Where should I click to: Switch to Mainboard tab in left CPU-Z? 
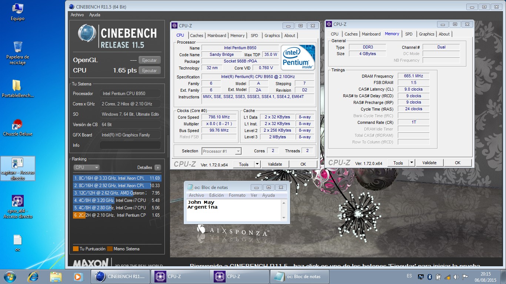click(x=217, y=35)
